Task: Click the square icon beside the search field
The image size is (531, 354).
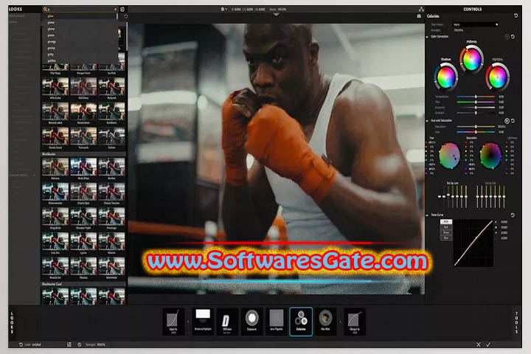Action: [122, 9]
